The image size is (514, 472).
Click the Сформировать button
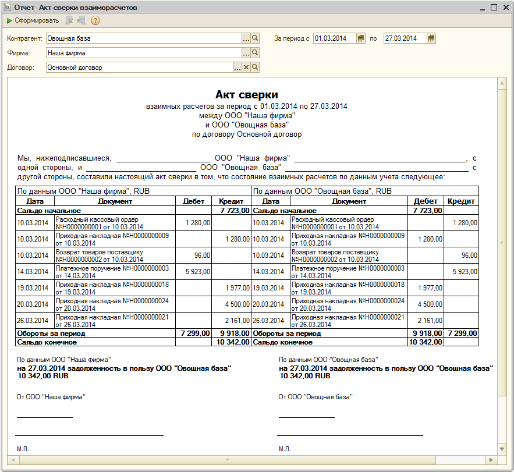(33, 20)
